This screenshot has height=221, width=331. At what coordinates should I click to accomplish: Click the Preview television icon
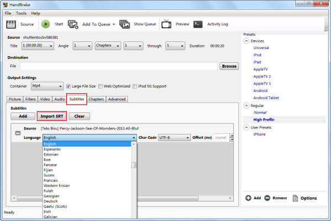(x=167, y=24)
